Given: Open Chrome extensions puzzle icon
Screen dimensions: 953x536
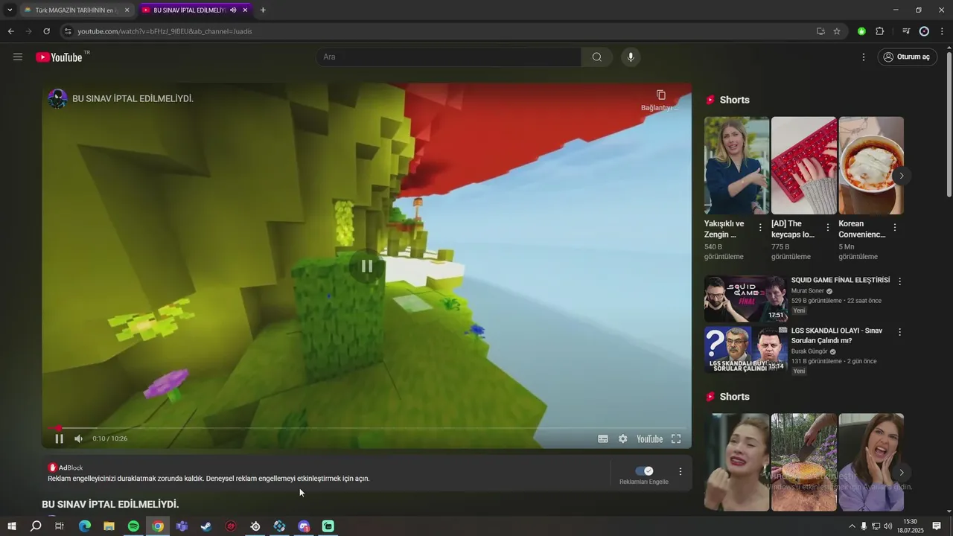Looking at the screenshot, I should (880, 31).
